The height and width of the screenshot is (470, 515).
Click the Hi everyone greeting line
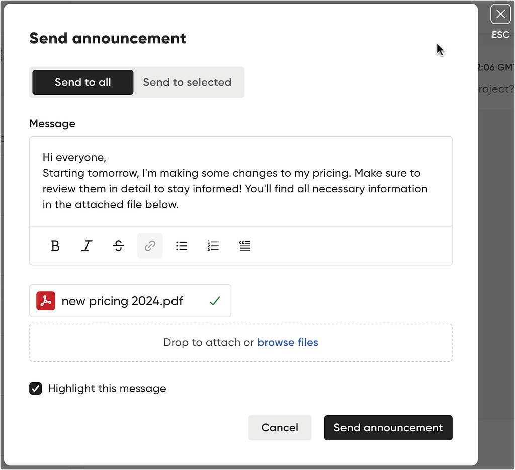[x=74, y=158]
